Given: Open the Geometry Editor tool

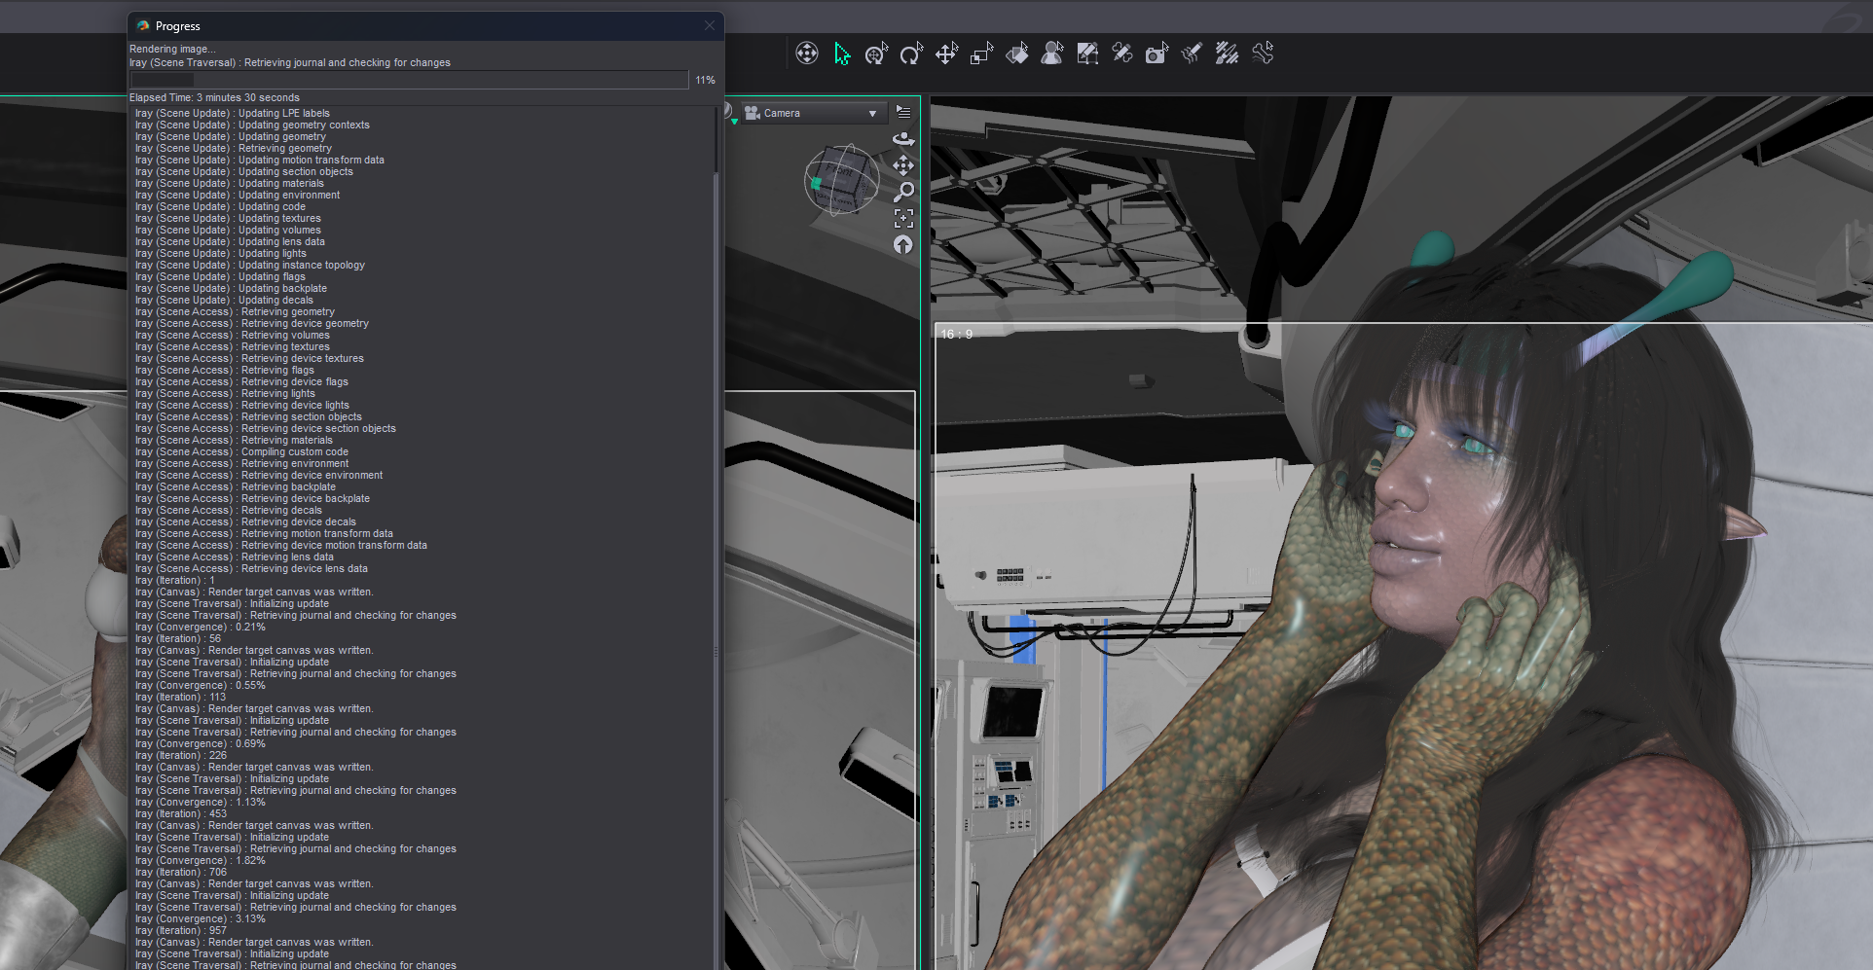Looking at the screenshot, I should coord(1087,54).
